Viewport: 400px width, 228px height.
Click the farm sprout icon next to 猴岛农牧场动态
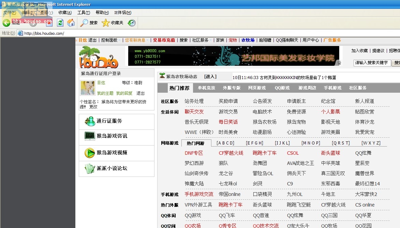(x=162, y=76)
